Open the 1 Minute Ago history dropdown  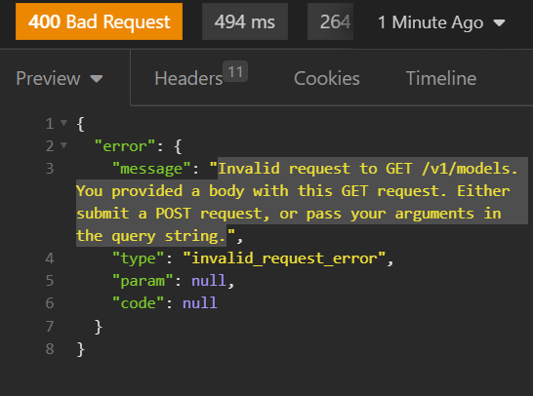pyautogui.click(x=441, y=22)
